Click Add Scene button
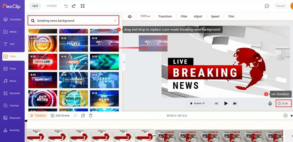The image size is (293, 142). pos(60,116)
